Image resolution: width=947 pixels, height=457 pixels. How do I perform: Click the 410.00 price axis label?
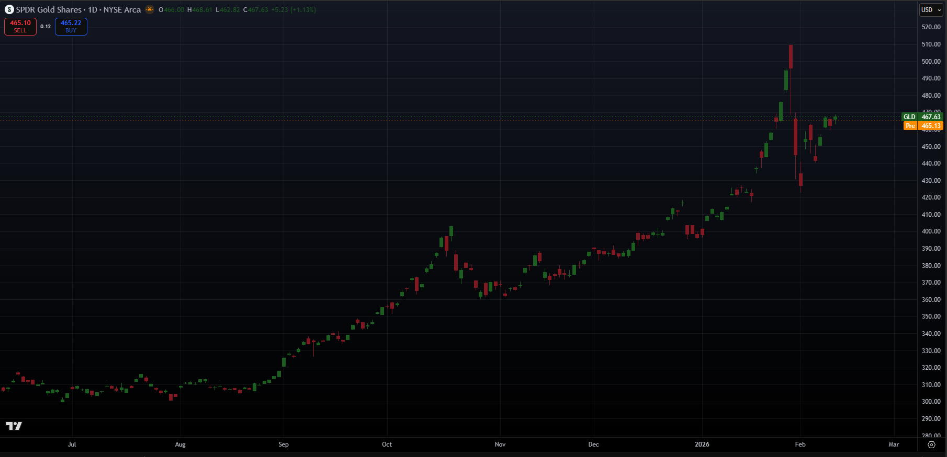tap(931, 215)
